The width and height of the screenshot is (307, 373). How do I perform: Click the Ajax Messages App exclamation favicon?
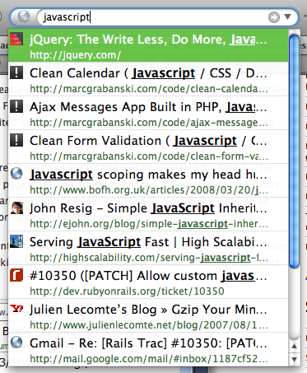coord(16,106)
